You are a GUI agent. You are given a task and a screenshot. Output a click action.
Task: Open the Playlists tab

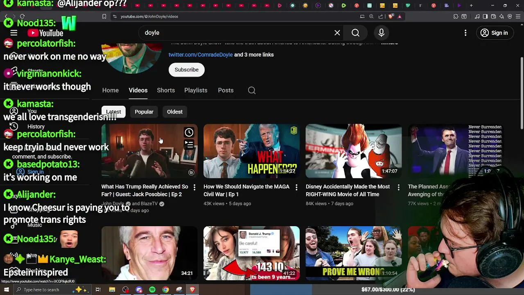[x=196, y=90]
